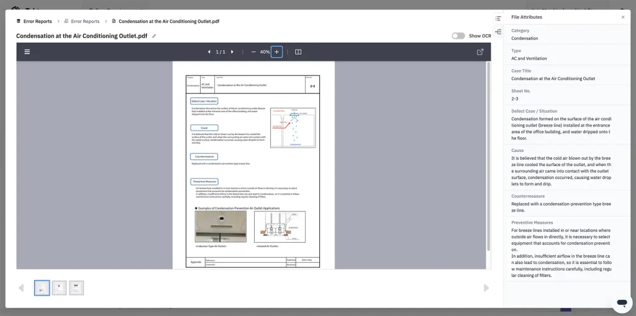Go to previous page in PDF viewer

(209, 52)
